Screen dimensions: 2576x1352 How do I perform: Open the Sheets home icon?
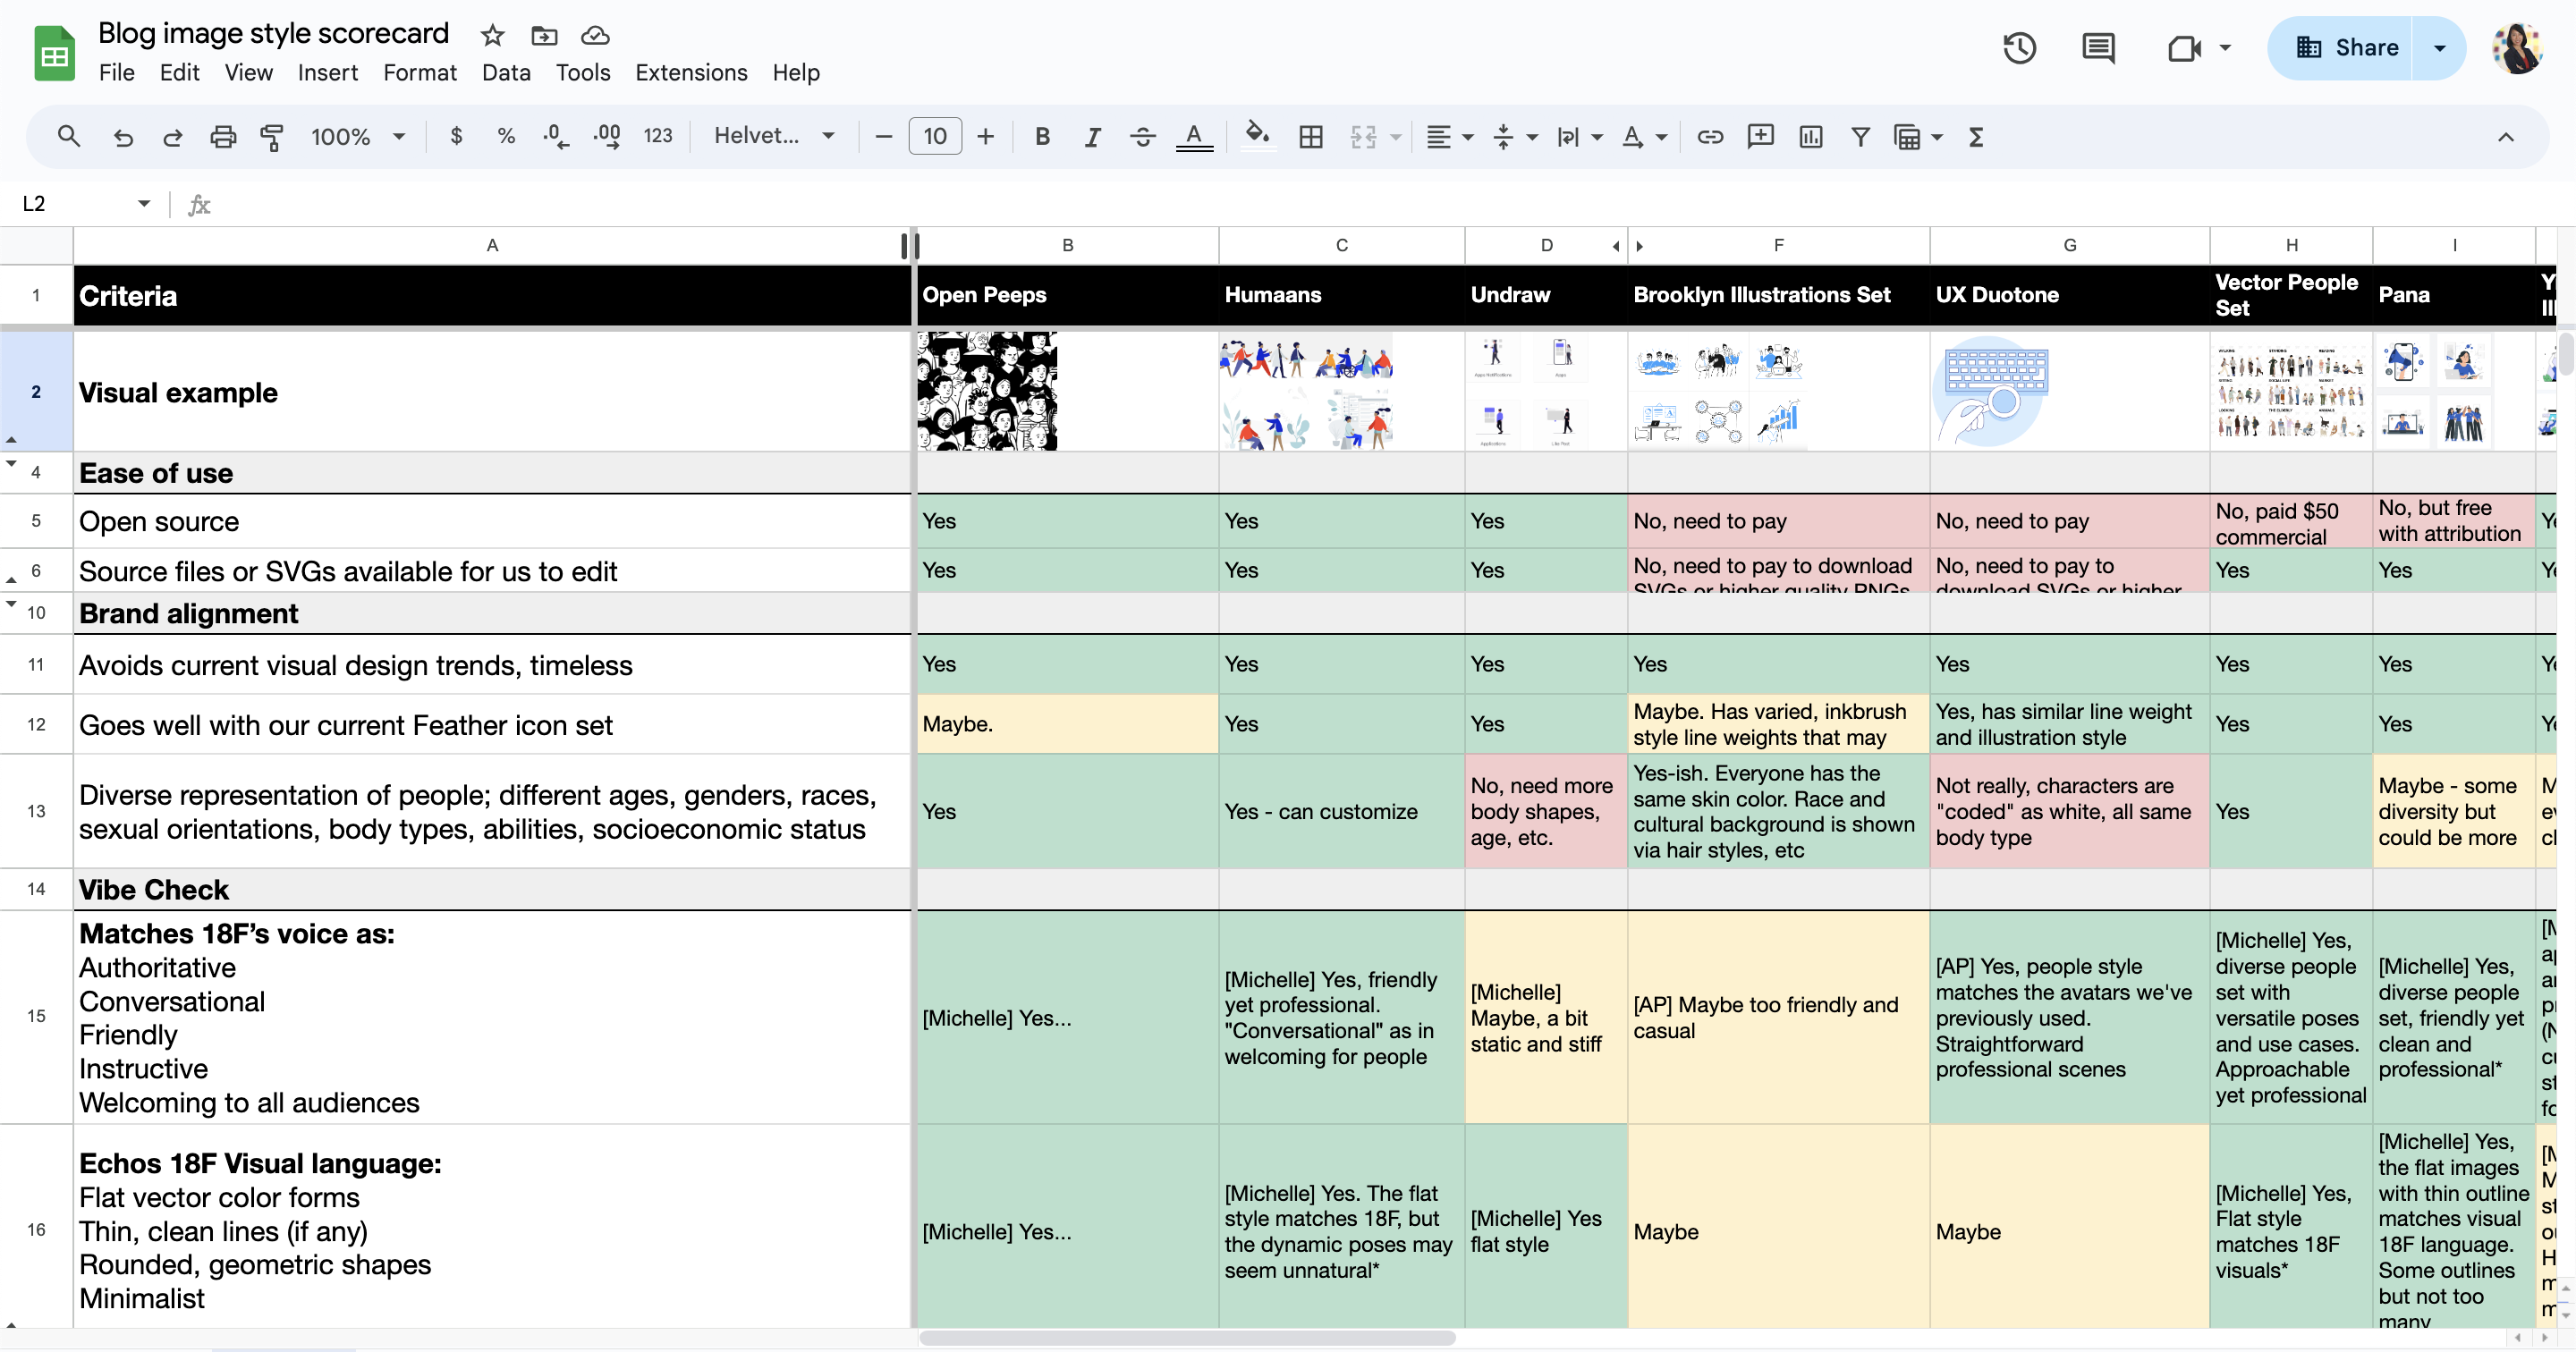tap(54, 52)
